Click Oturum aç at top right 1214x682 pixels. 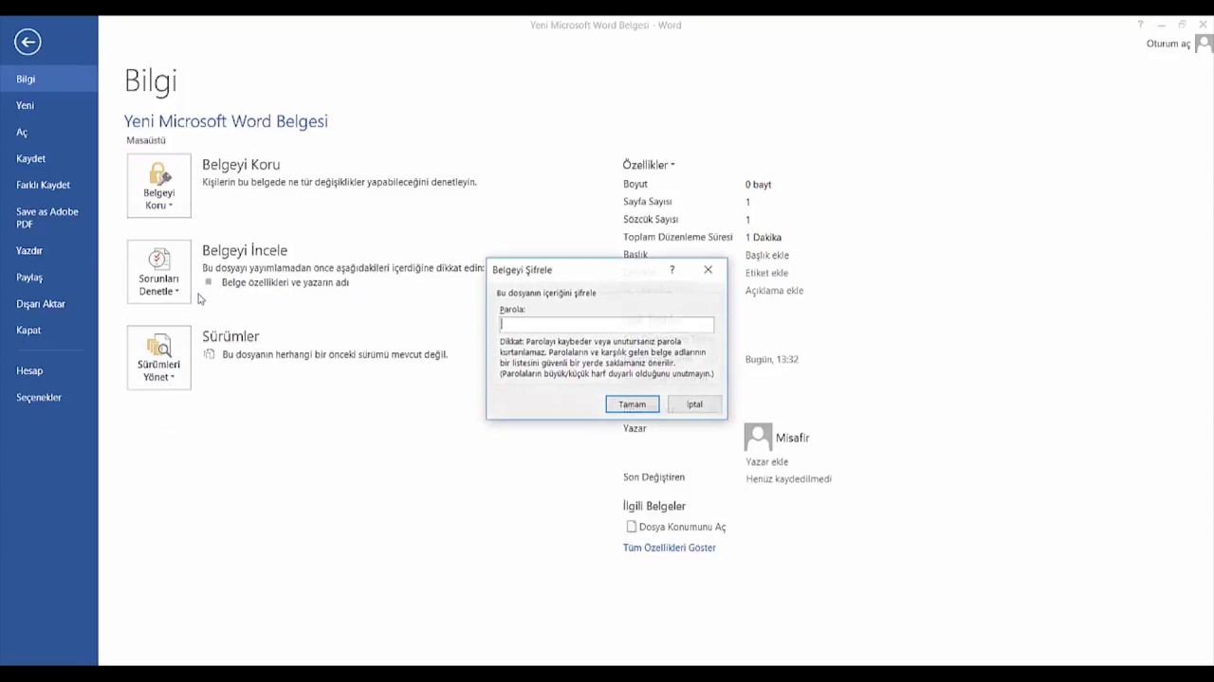pos(1168,44)
